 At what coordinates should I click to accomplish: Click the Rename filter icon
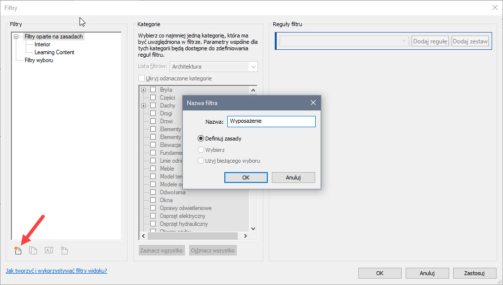[x=48, y=250]
